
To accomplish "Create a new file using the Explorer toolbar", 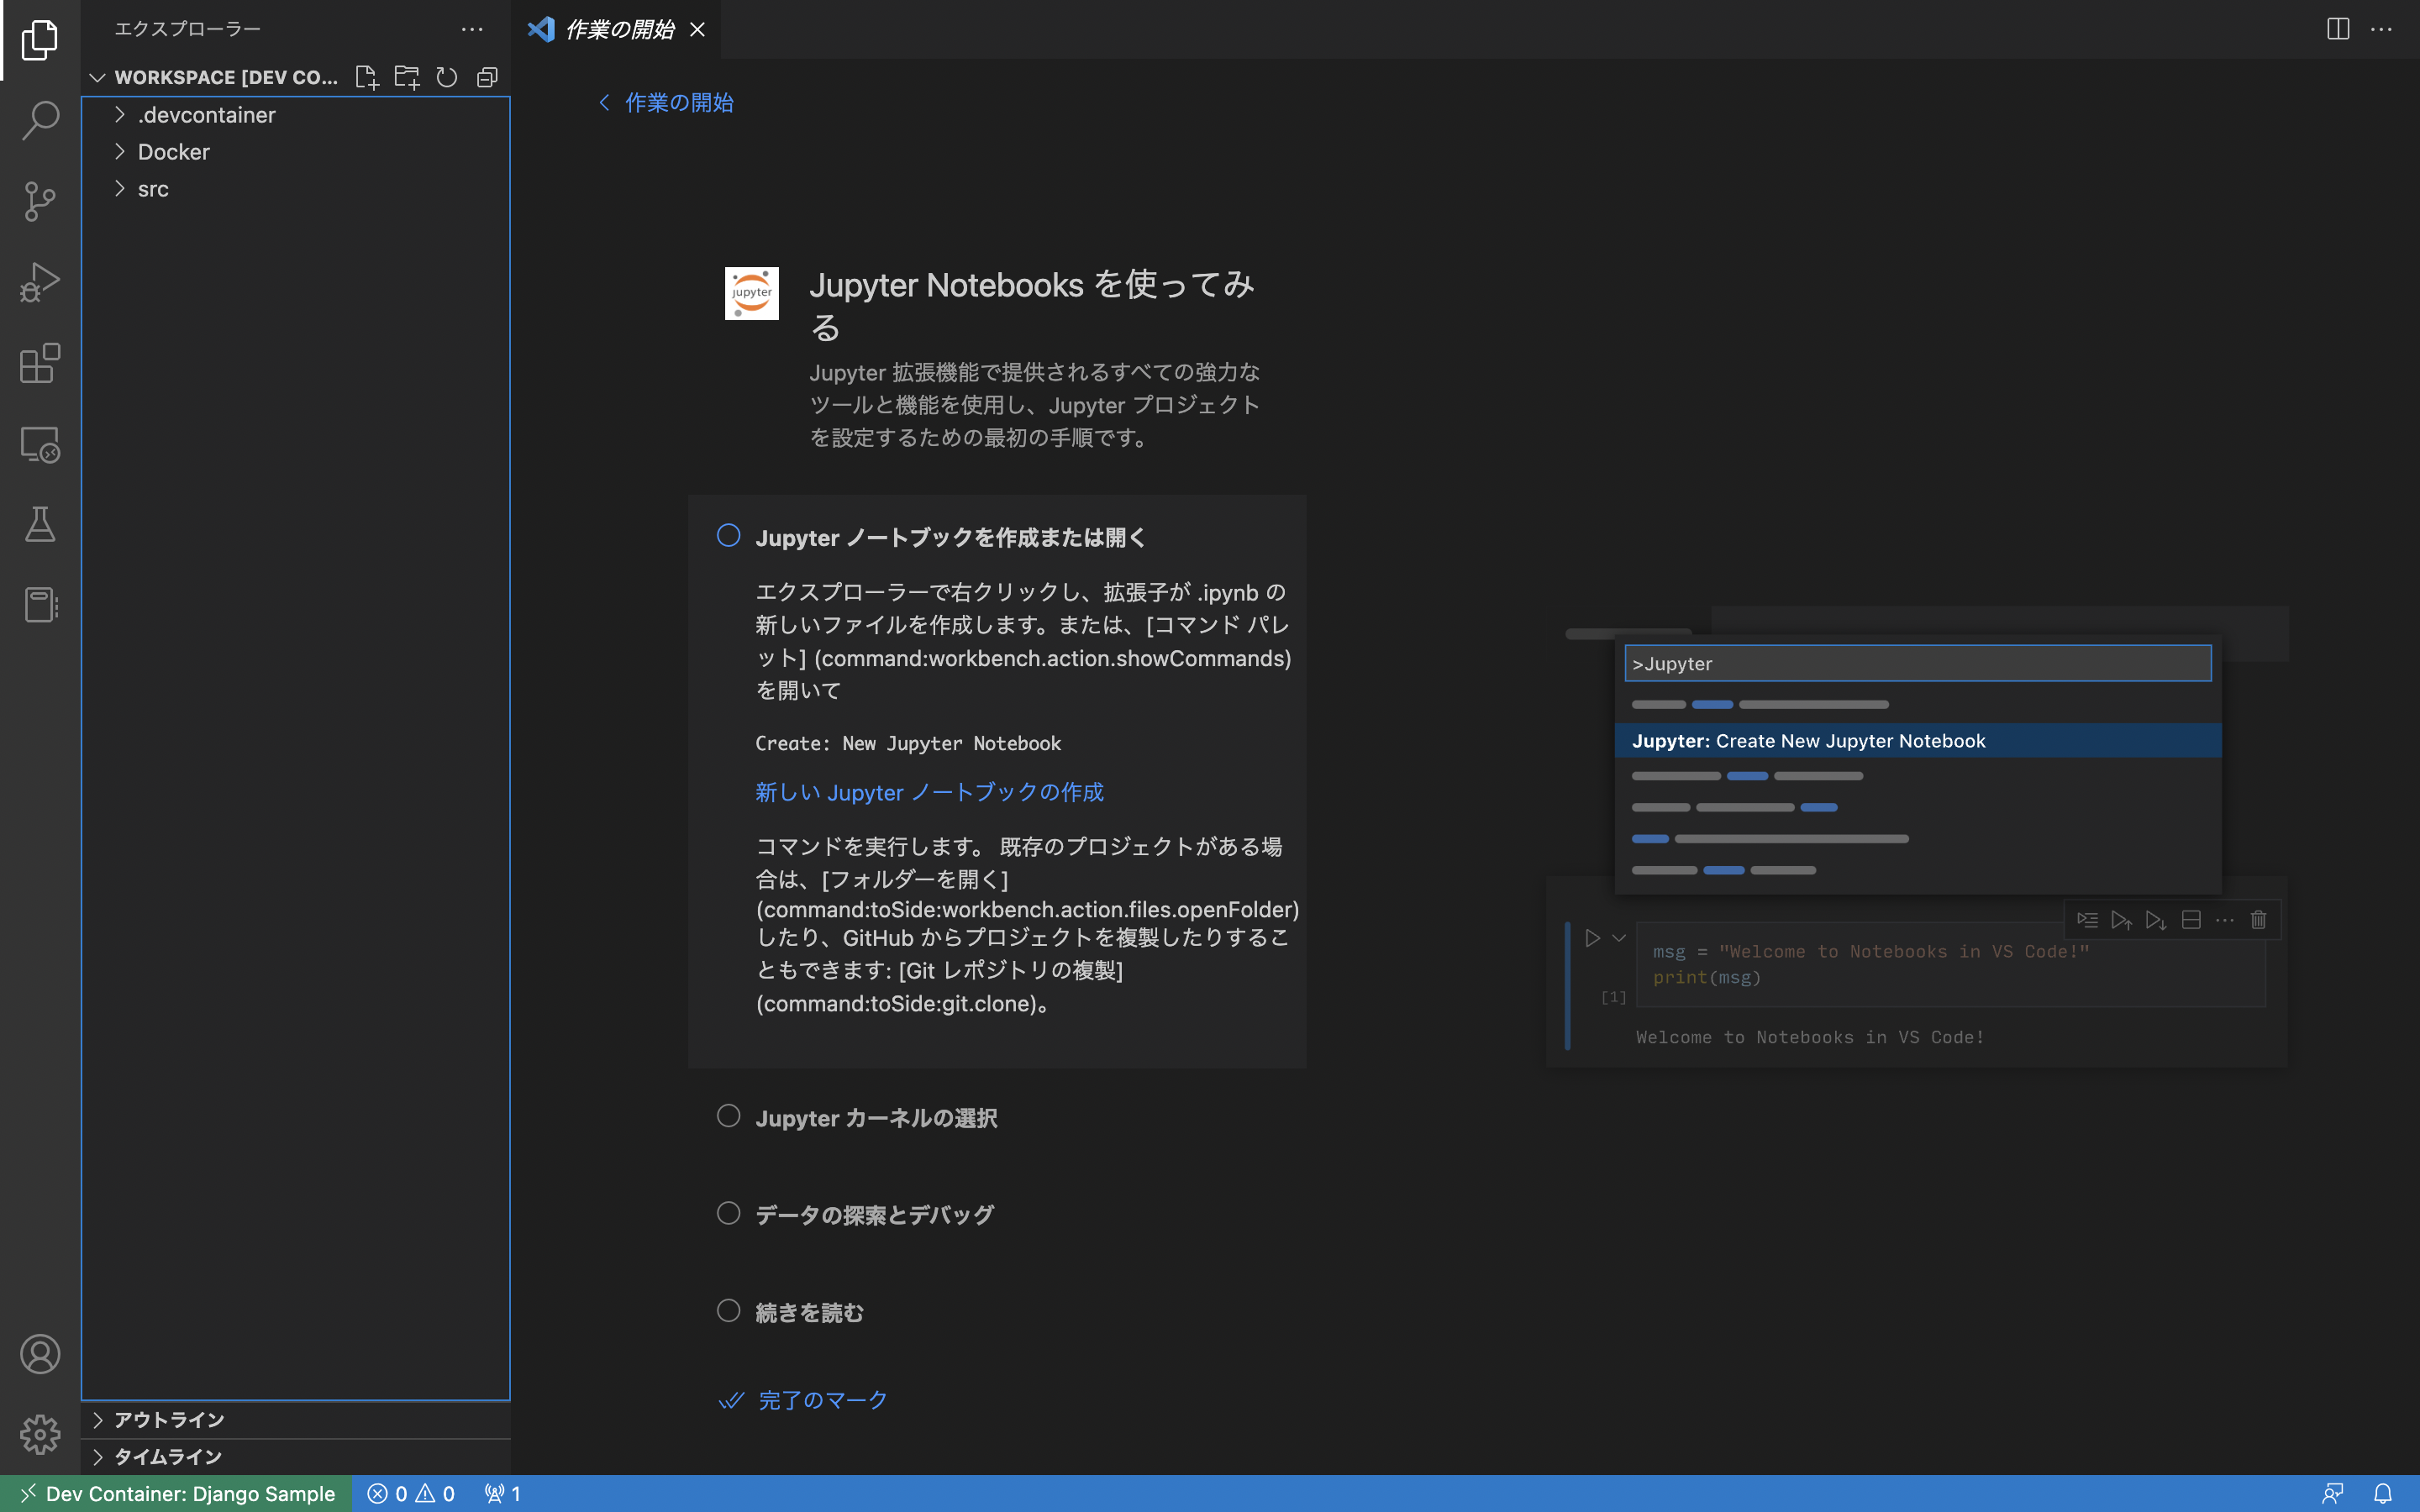I will [x=366, y=76].
